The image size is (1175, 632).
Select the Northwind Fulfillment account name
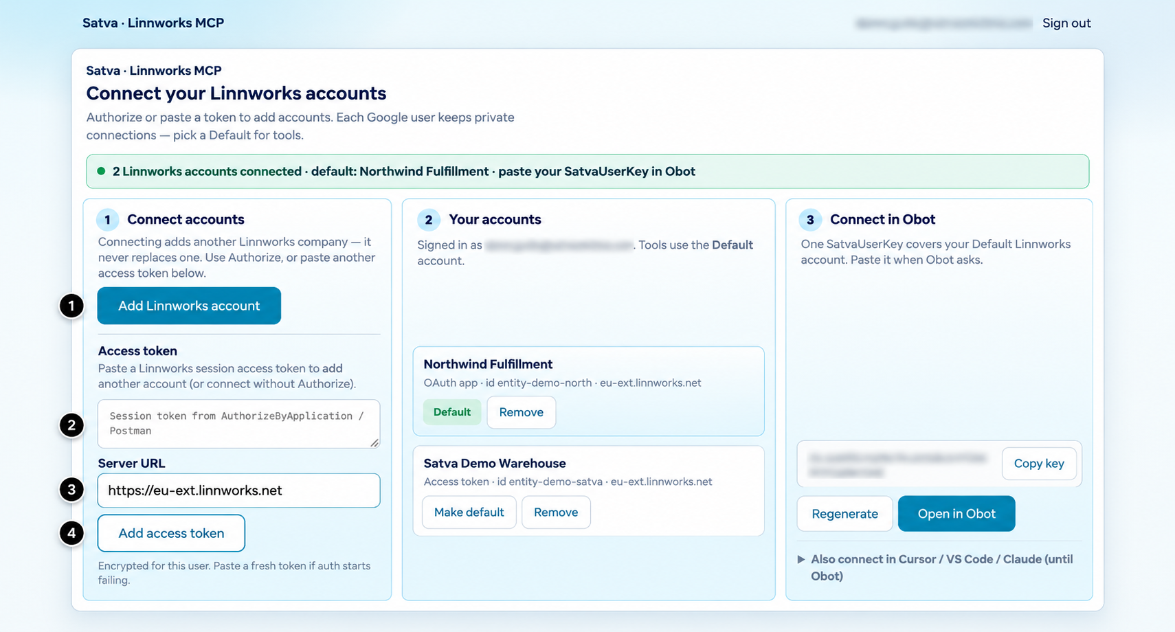pyautogui.click(x=488, y=364)
